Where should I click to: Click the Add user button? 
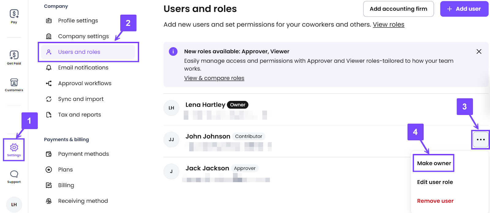click(x=464, y=9)
